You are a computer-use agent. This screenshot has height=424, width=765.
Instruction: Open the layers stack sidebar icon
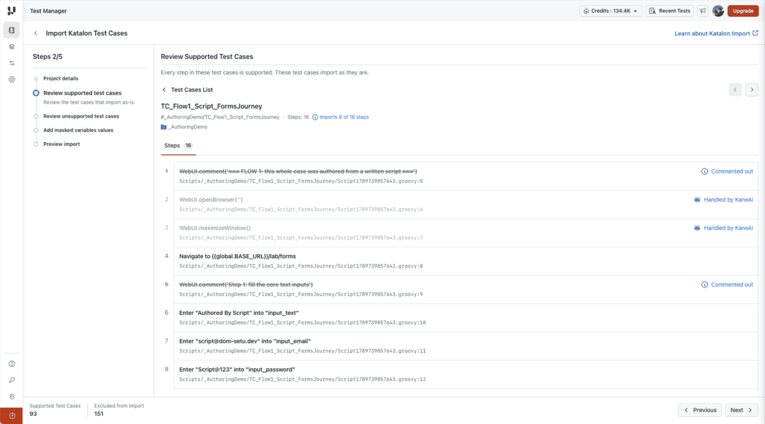[x=12, y=47]
